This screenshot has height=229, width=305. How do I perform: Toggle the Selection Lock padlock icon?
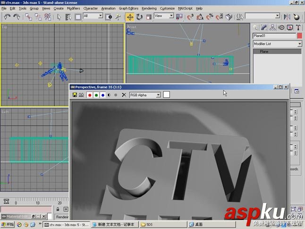(58, 209)
